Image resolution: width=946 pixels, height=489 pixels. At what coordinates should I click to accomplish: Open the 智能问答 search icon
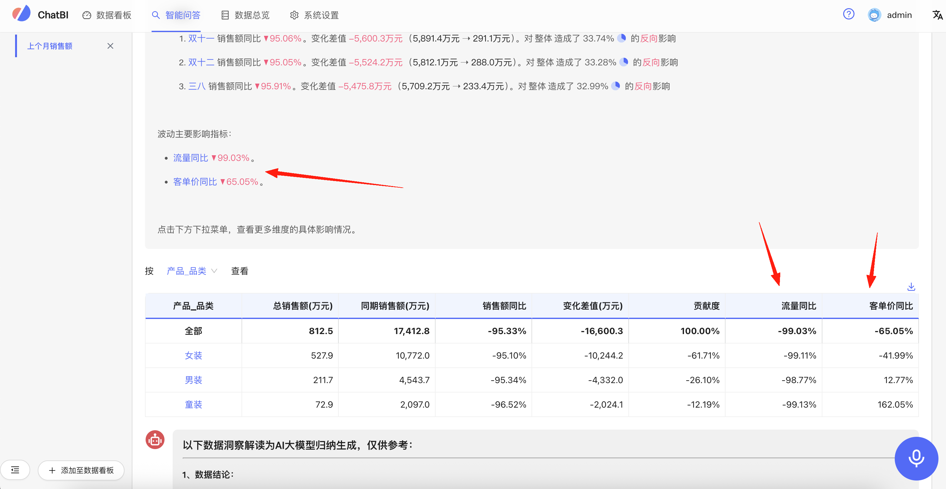(155, 15)
